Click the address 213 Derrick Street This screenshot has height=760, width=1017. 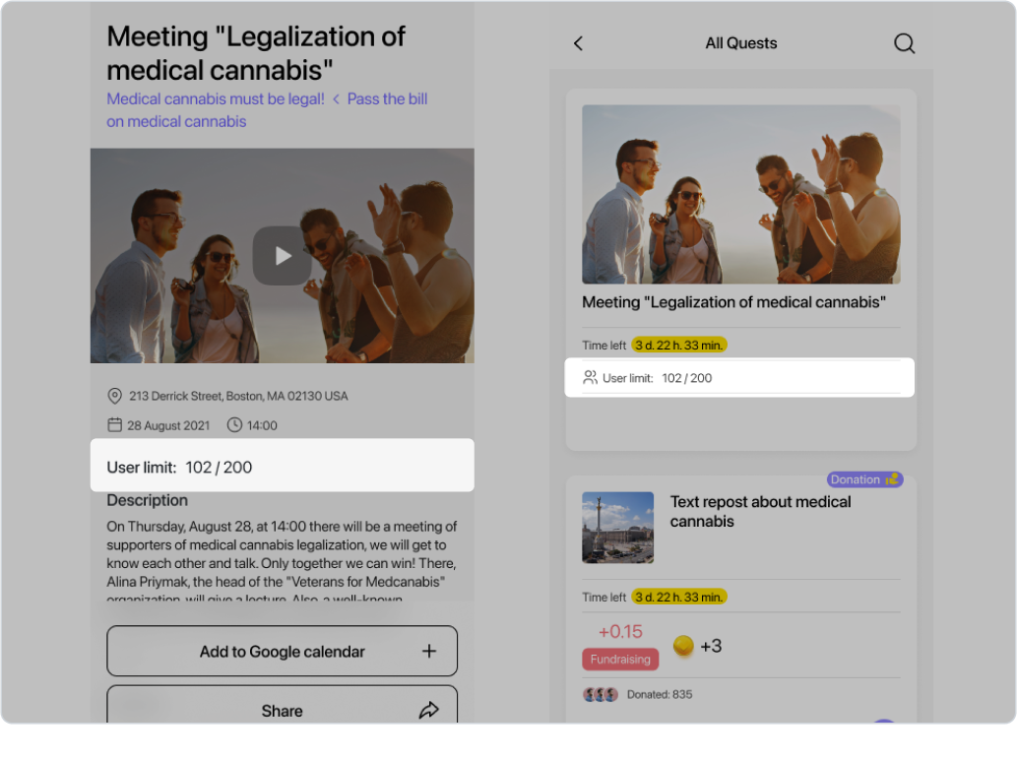[x=238, y=396]
